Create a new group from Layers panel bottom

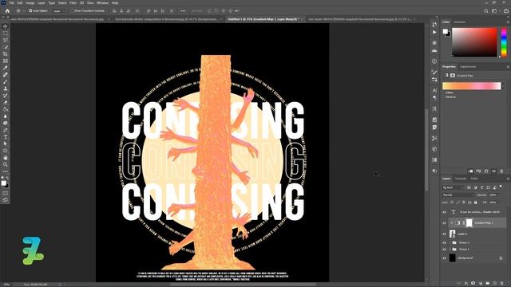click(x=488, y=284)
